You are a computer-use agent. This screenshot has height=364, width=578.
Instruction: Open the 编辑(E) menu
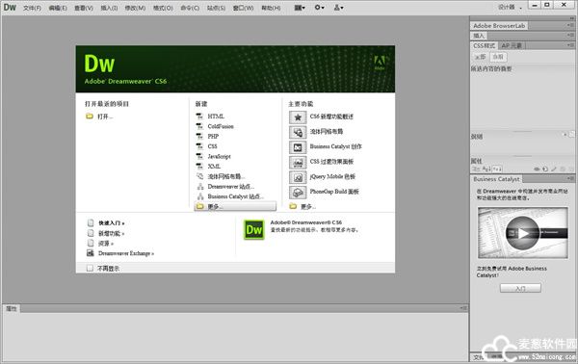click(x=58, y=8)
